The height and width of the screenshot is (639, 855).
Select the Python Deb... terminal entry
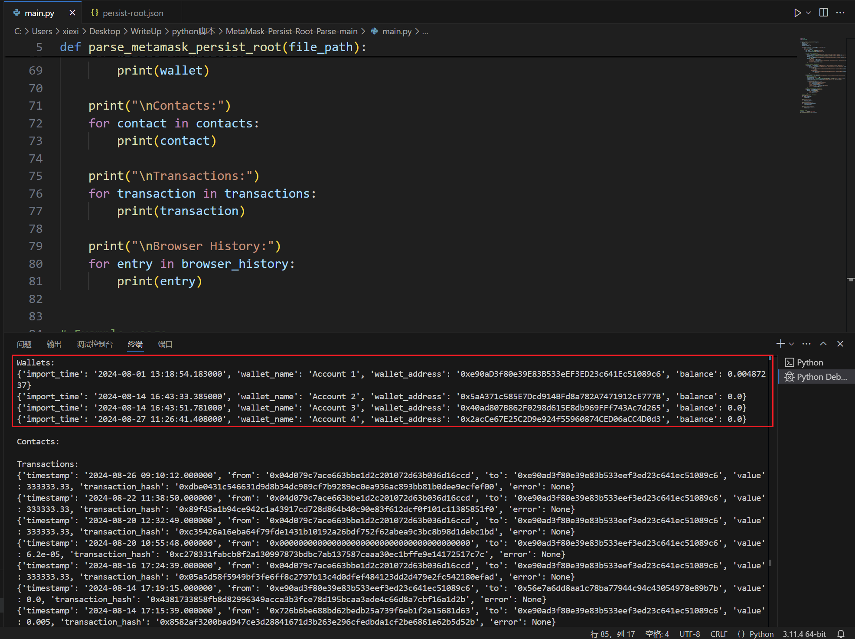pyautogui.click(x=816, y=377)
